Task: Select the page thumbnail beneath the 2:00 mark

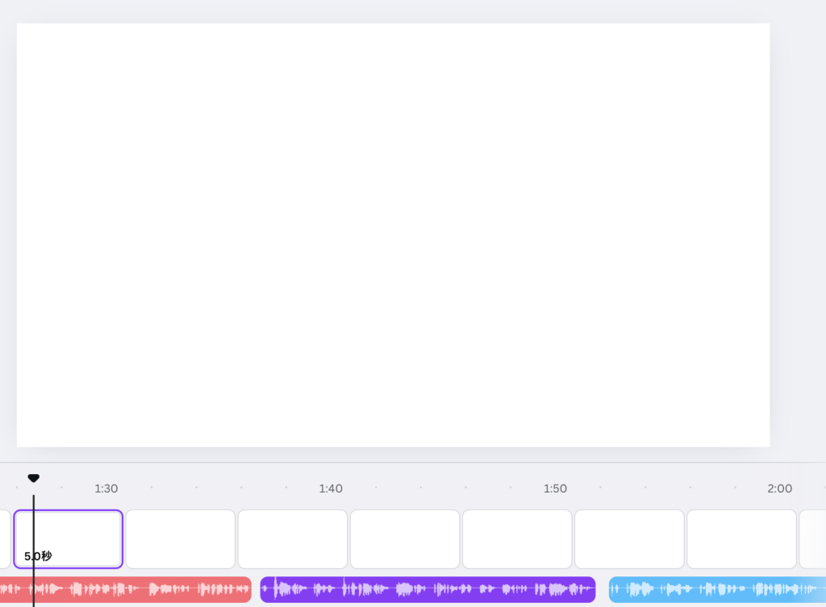Action: 741,538
